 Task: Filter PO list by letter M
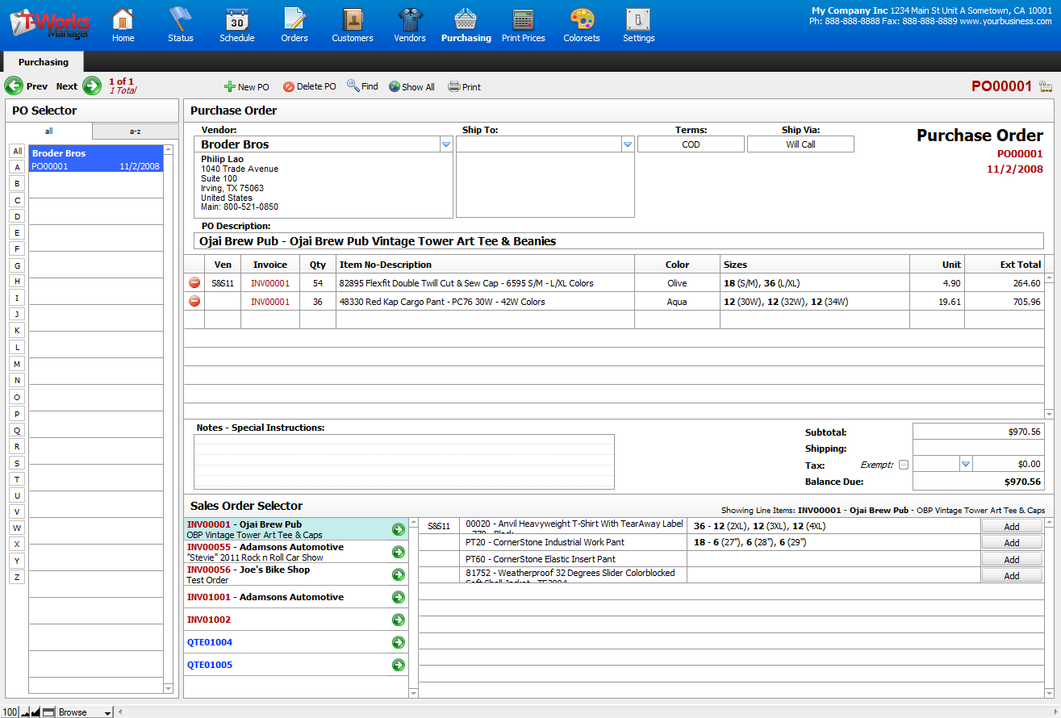pyautogui.click(x=17, y=364)
